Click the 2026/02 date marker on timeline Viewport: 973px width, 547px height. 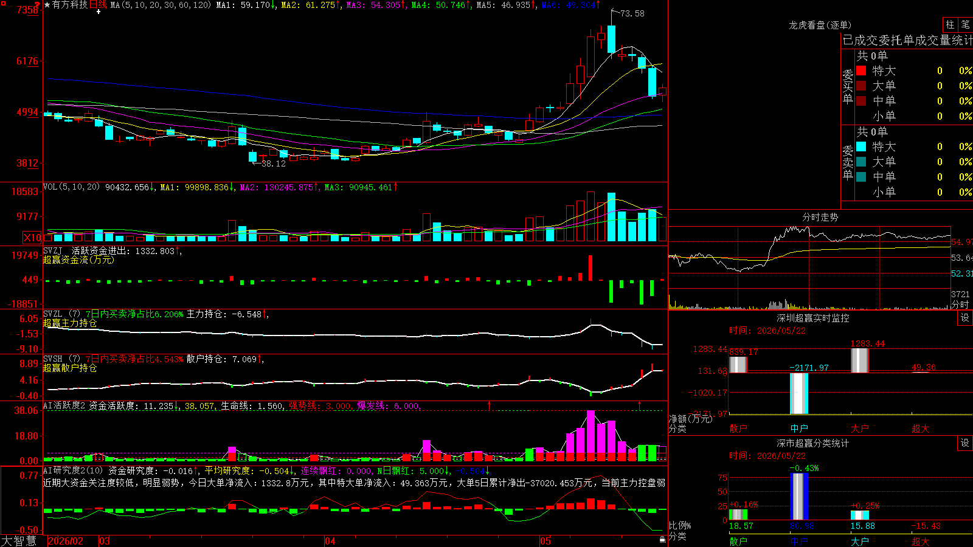65,541
